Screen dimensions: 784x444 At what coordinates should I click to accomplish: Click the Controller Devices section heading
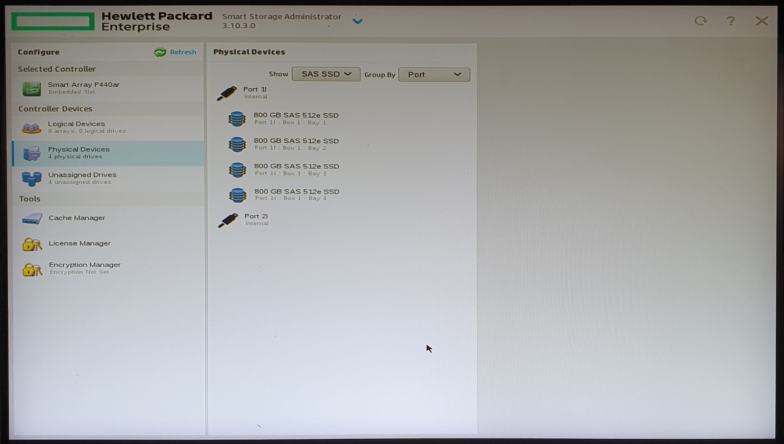click(x=55, y=109)
